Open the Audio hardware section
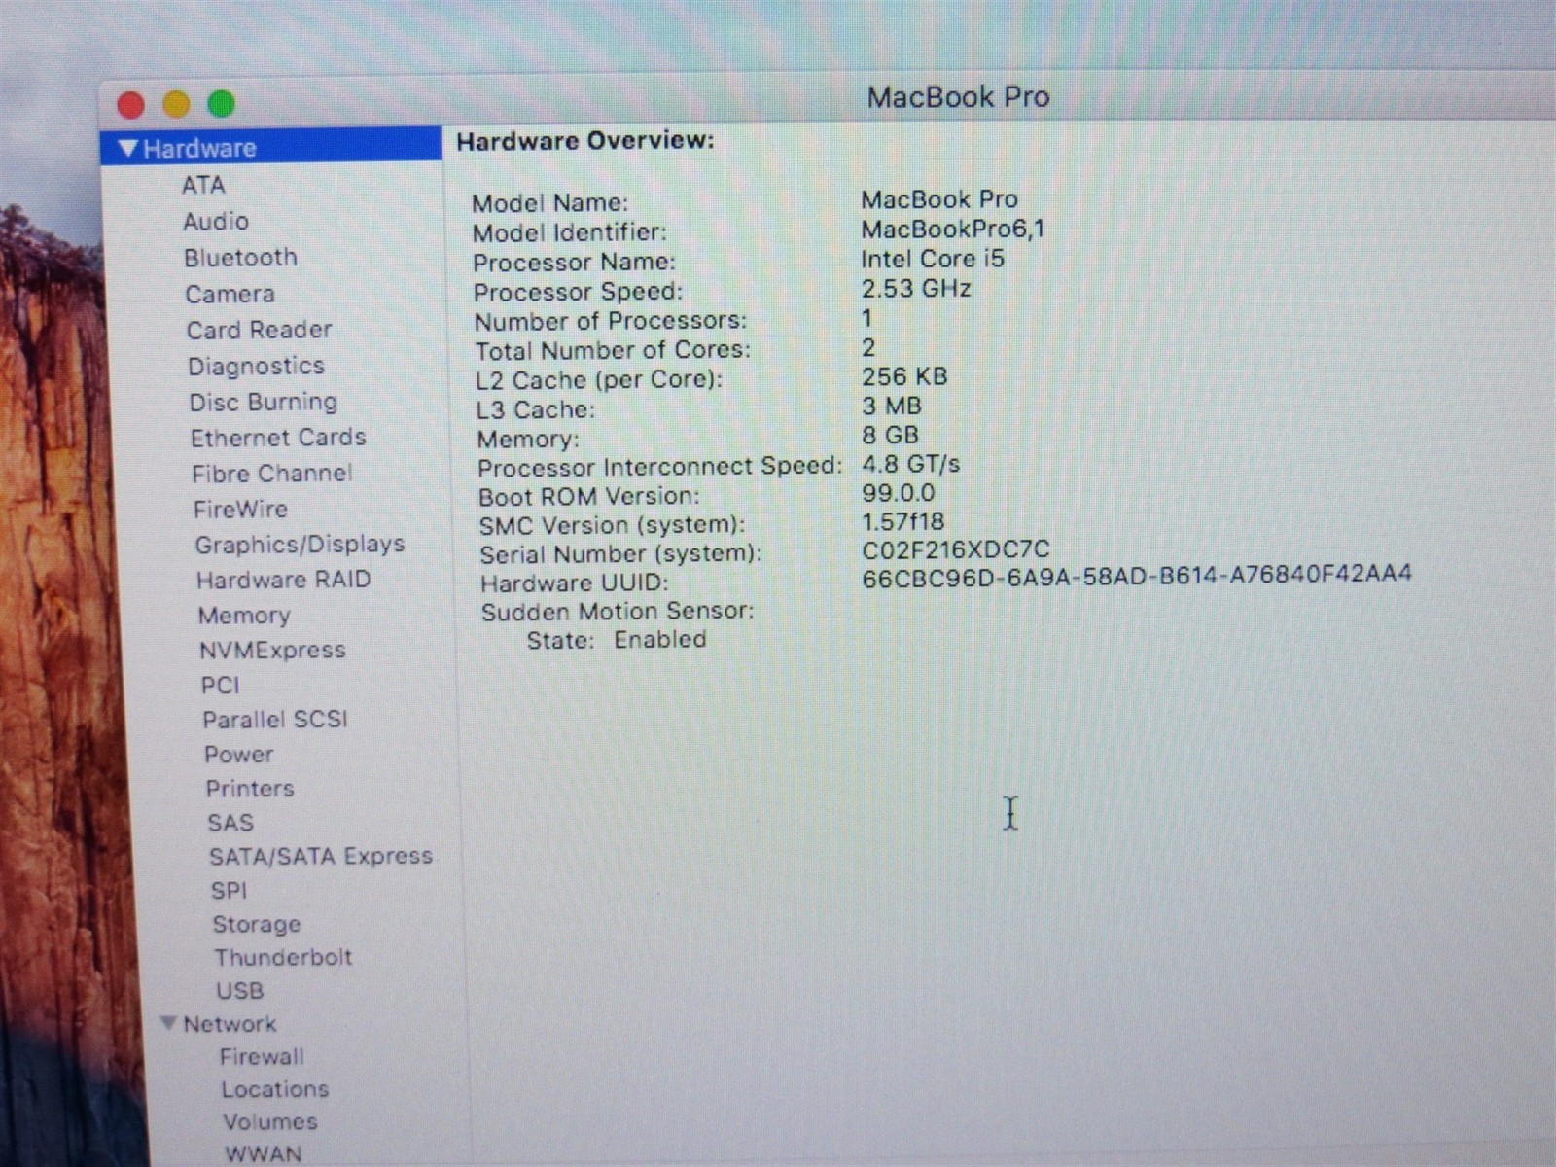 point(216,222)
